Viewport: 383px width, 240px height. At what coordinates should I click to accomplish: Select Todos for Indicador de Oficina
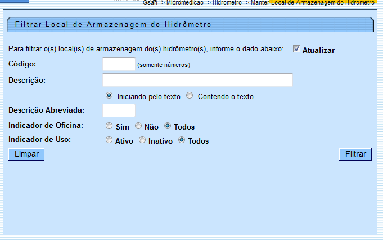click(168, 126)
